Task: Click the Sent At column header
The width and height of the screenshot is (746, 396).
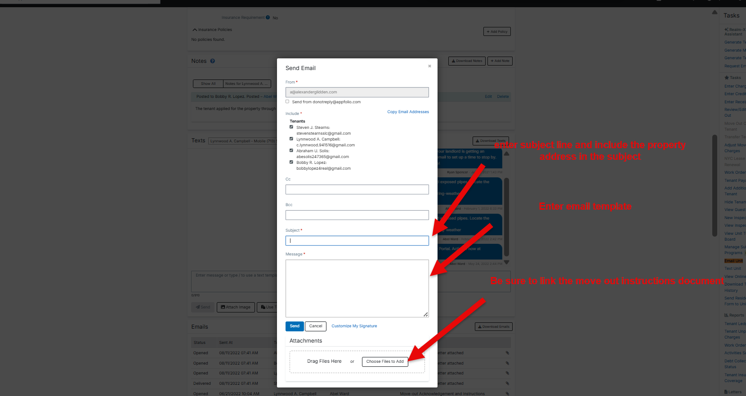Action: [x=226, y=343]
